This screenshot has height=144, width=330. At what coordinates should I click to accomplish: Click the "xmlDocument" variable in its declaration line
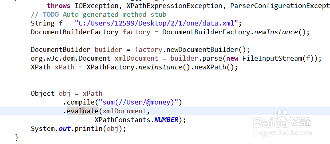pos(136,58)
